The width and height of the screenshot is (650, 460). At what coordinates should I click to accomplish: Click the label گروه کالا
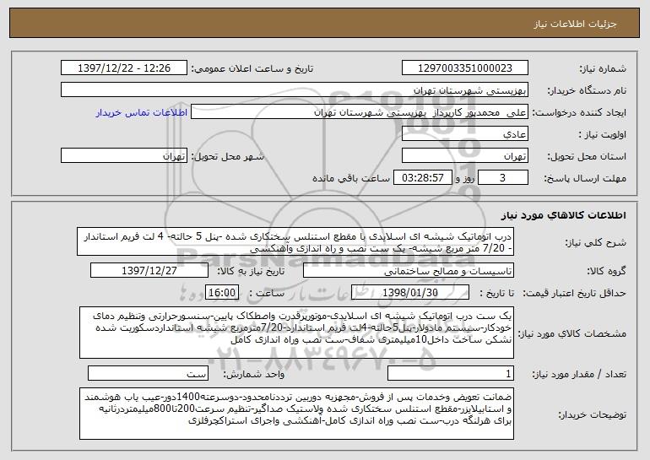pos(606,271)
